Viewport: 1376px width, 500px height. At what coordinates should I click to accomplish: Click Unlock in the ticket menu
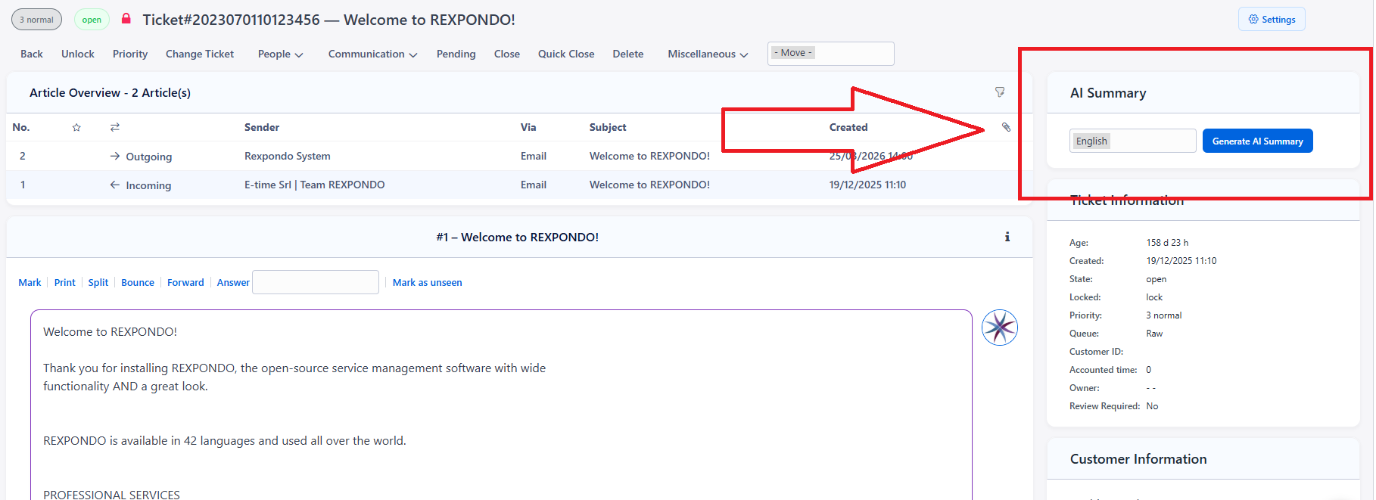78,54
